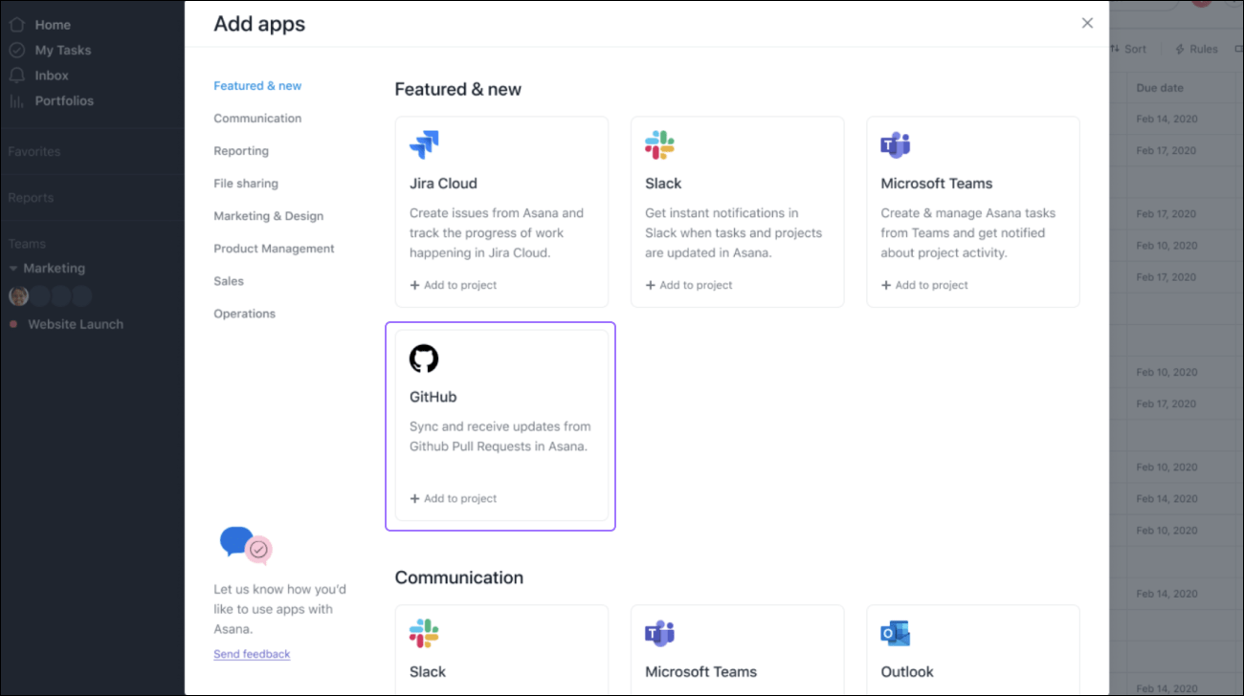Open the File sharing category
Image resolution: width=1244 pixels, height=696 pixels.
pyautogui.click(x=246, y=184)
